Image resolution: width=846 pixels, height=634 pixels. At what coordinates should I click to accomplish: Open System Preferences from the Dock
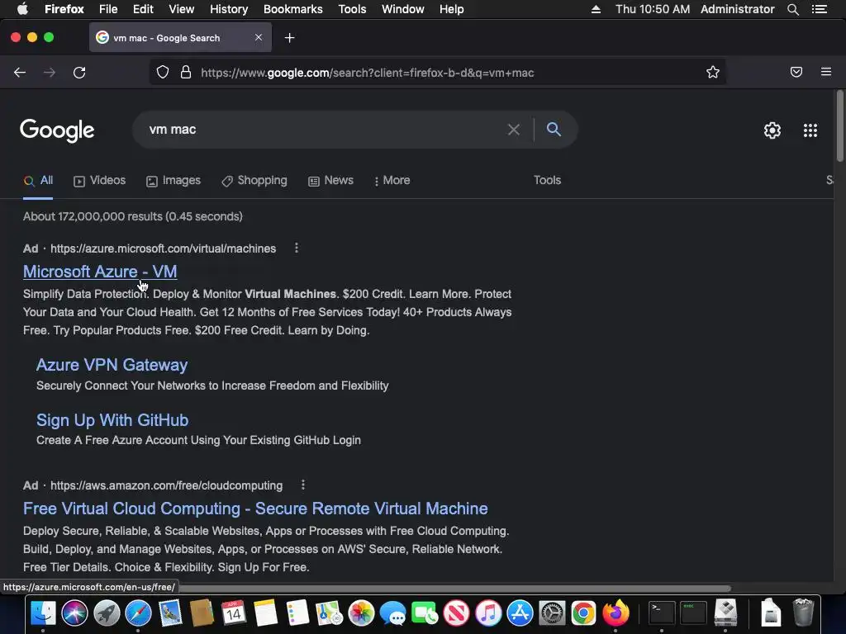tap(552, 613)
